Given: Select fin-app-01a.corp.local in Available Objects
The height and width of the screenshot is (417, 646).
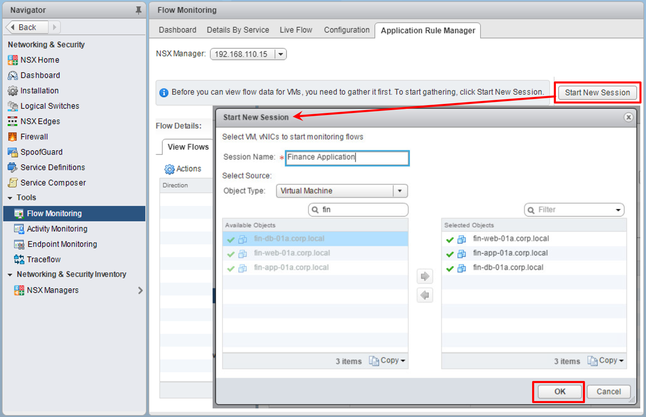Looking at the screenshot, I should click(315, 268).
